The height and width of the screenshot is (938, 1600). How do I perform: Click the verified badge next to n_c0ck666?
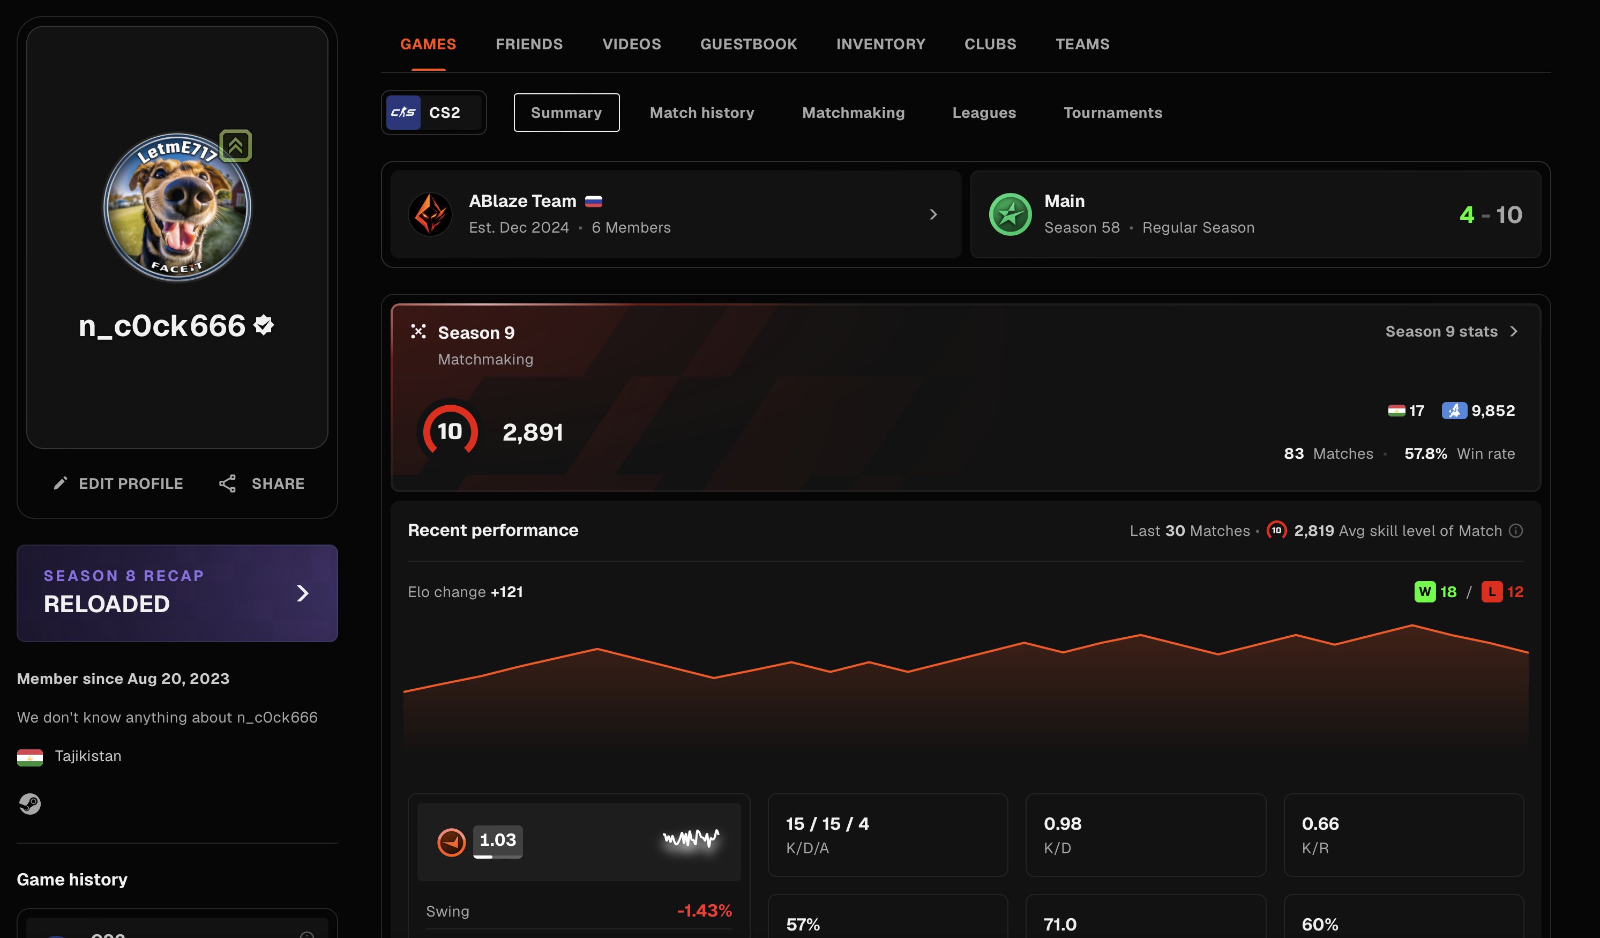(264, 325)
